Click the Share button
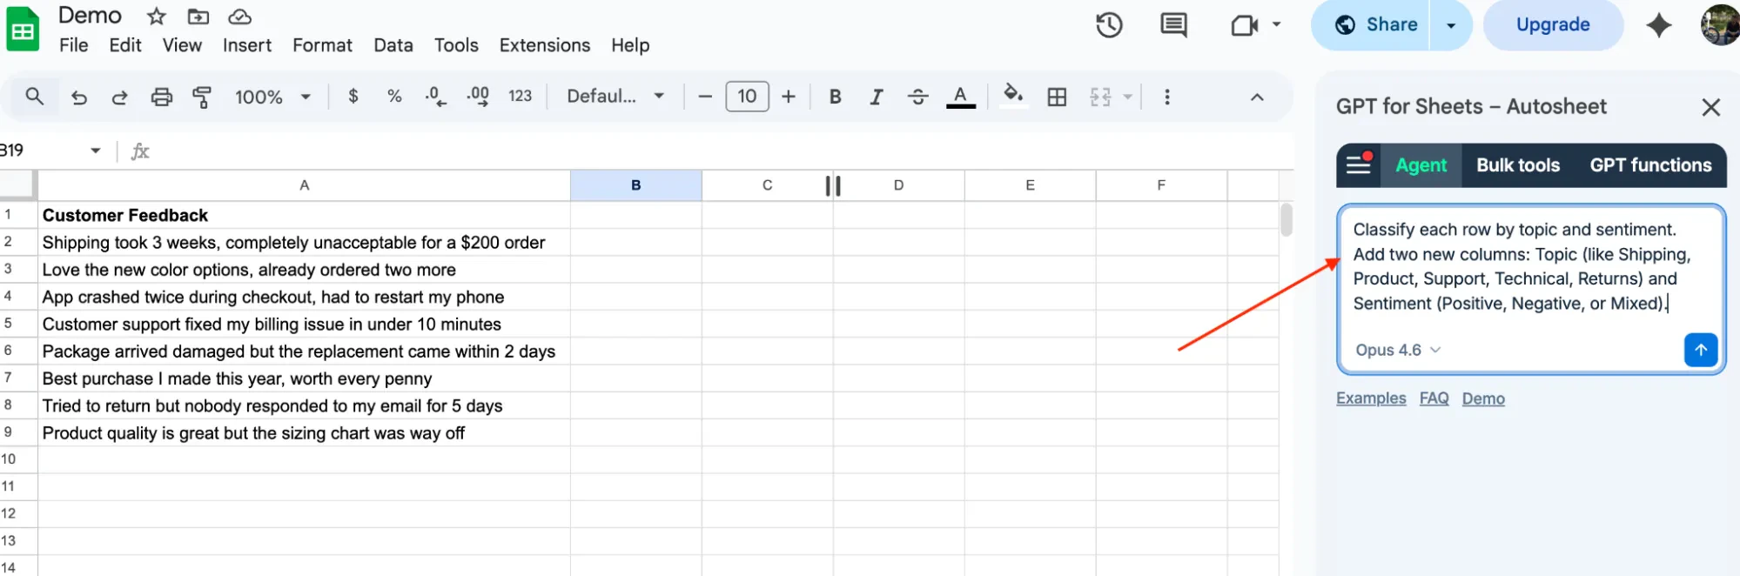The width and height of the screenshot is (1740, 576). click(1375, 25)
